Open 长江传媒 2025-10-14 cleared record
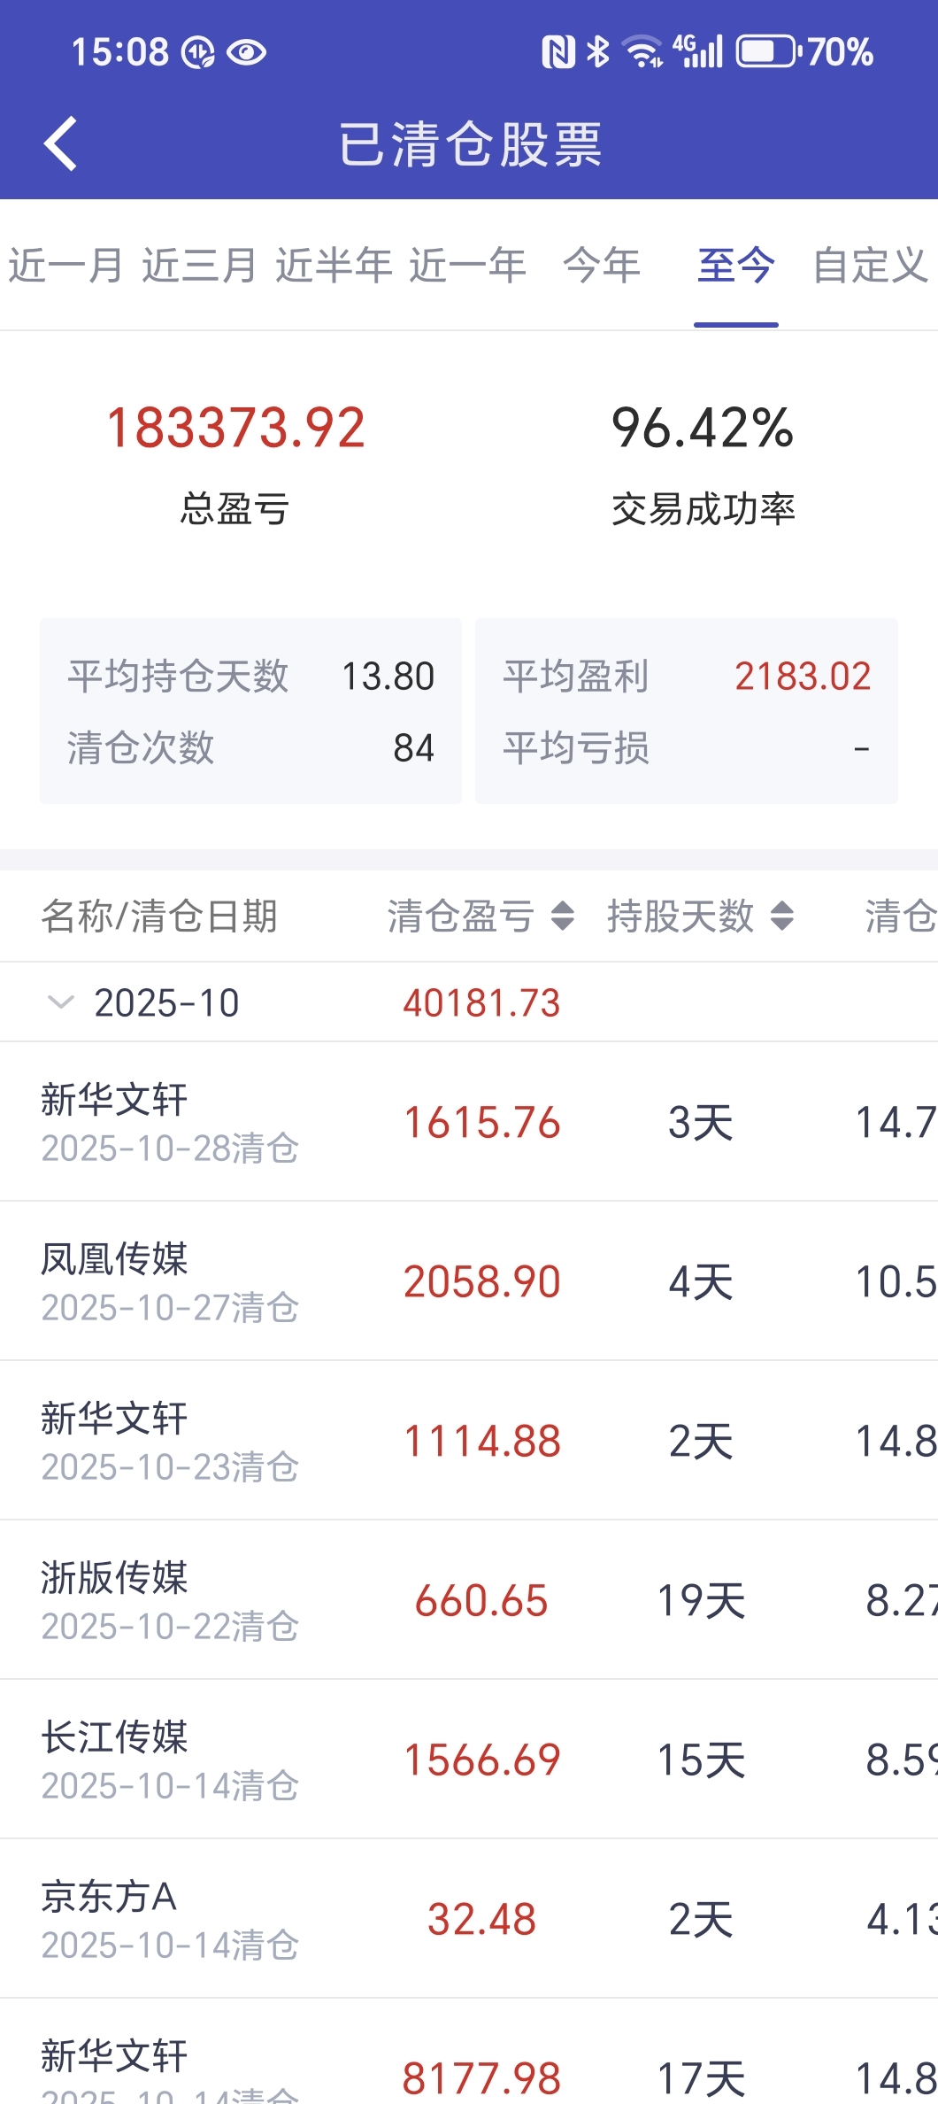The height and width of the screenshot is (2104, 938). click(x=469, y=1760)
